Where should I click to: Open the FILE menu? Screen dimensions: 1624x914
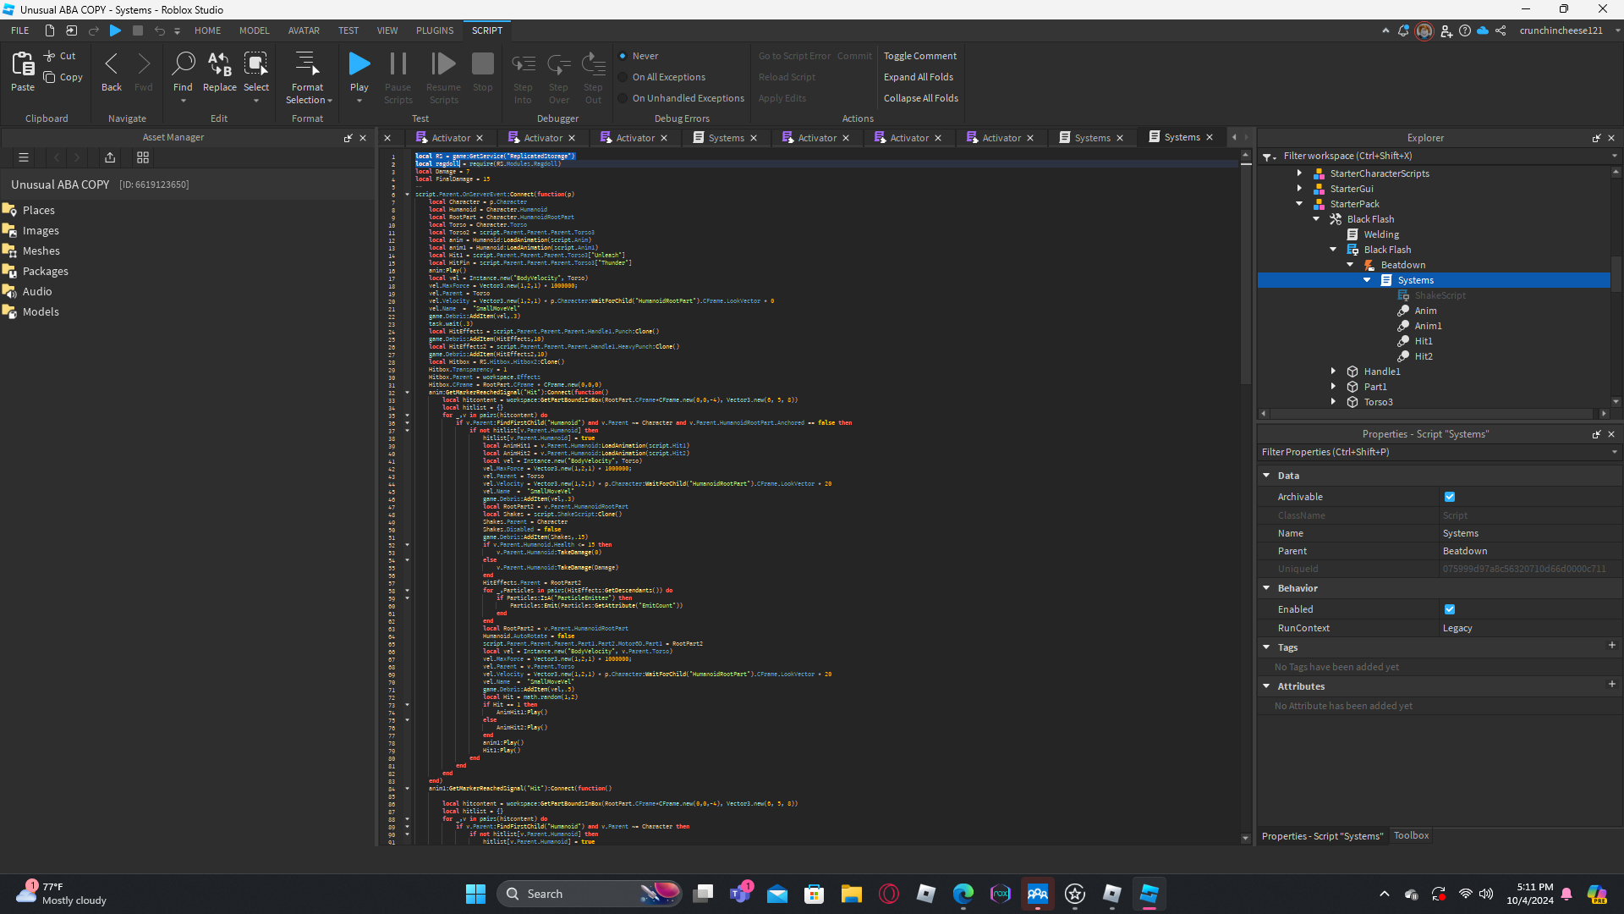tap(20, 30)
